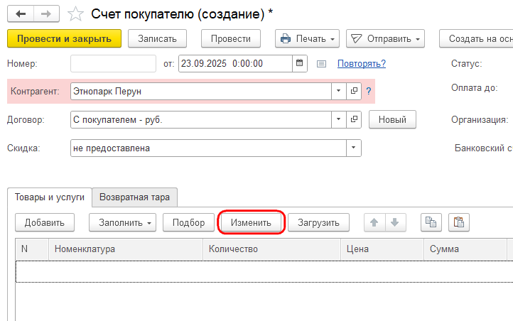Add document to favorites with star icon
The image size is (513, 321).
pyautogui.click(x=75, y=14)
